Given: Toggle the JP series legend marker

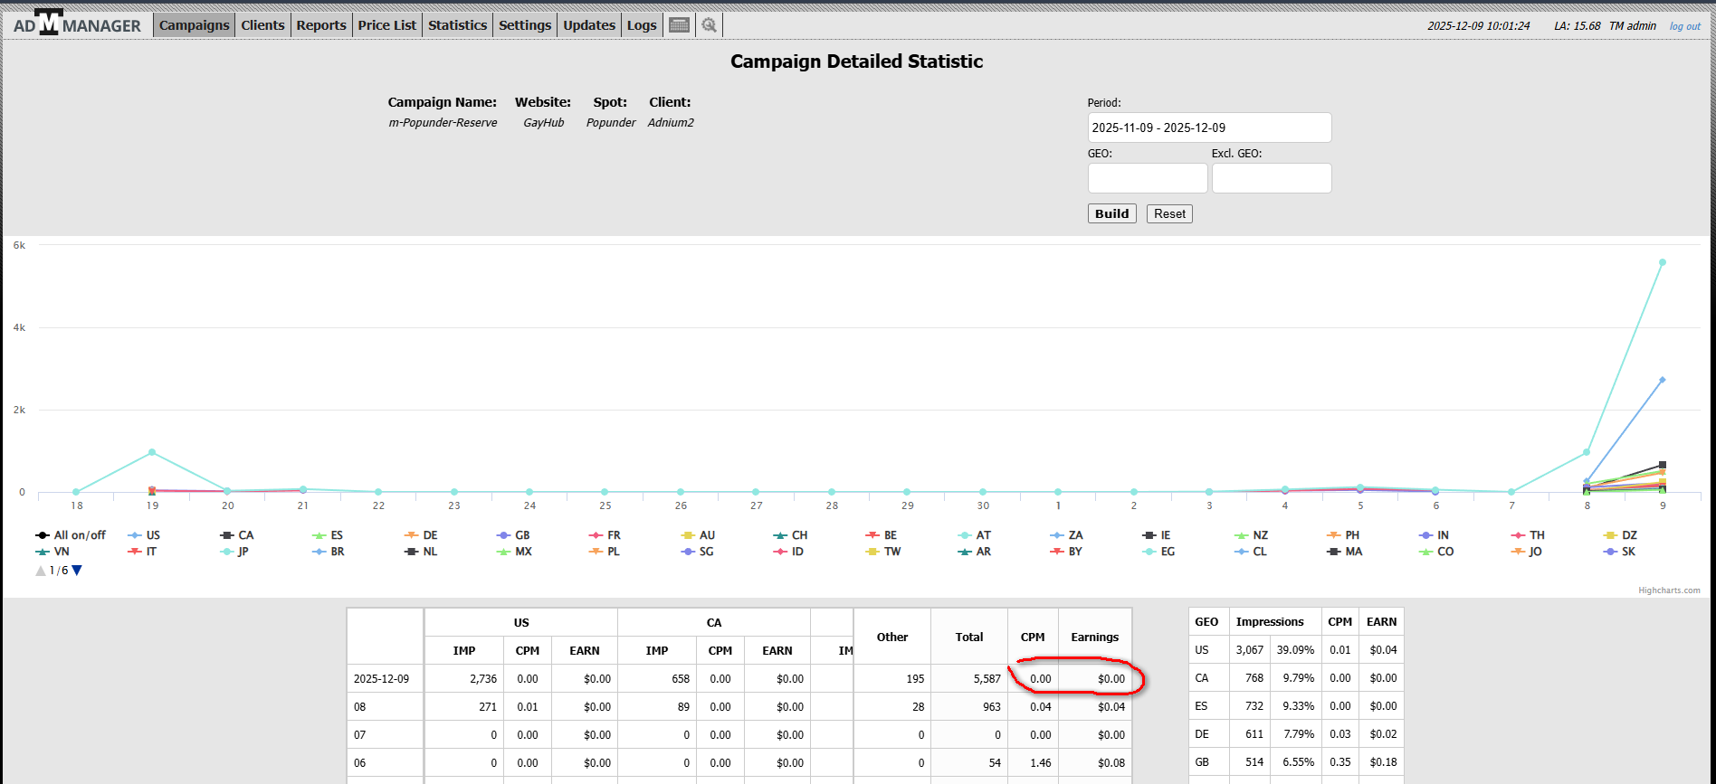Looking at the screenshot, I should click(235, 552).
